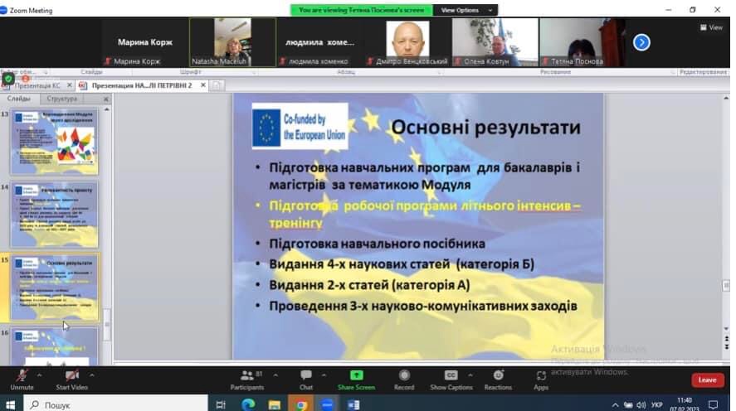Select slide 14 thumbnail
Viewport: 736px width, 411px height.
[x=55, y=215]
